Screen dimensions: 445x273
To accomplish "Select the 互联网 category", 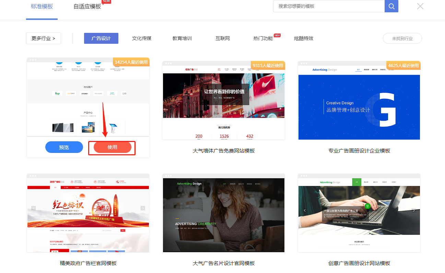I will [223, 38].
